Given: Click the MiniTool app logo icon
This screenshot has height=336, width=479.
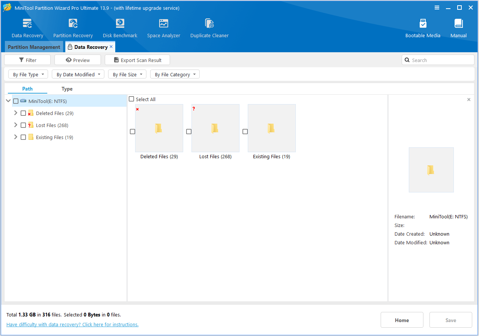Looking at the screenshot, I should coord(7,8).
